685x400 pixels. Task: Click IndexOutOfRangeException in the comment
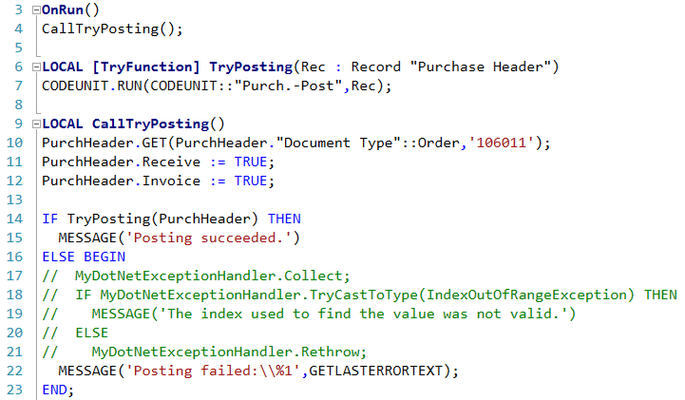pyautogui.click(x=526, y=295)
